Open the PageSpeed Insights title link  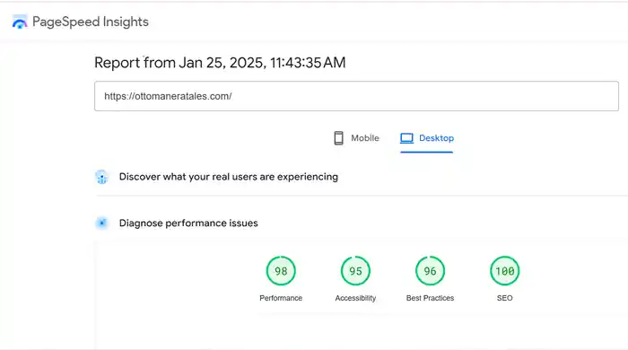[x=91, y=22]
